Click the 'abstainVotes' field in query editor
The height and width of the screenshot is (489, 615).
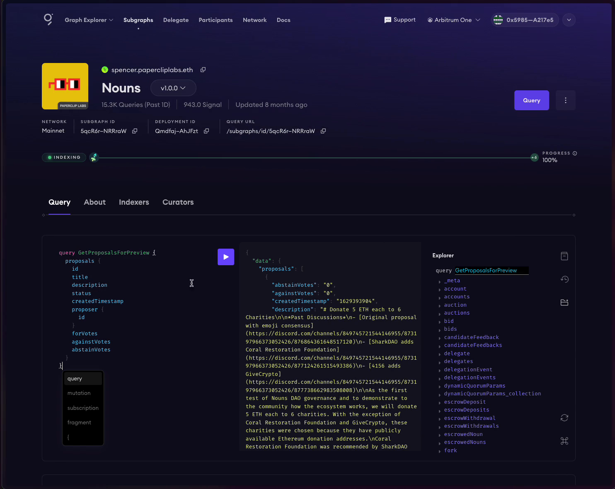(x=91, y=350)
